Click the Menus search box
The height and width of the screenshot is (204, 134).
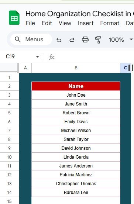[x=31, y=39]
